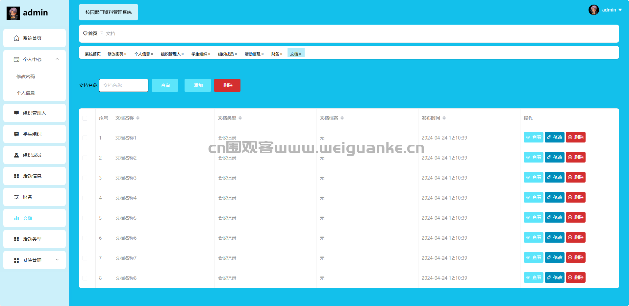
Task: Click the chat icon beside 学生组织
Action: [16, 134]
